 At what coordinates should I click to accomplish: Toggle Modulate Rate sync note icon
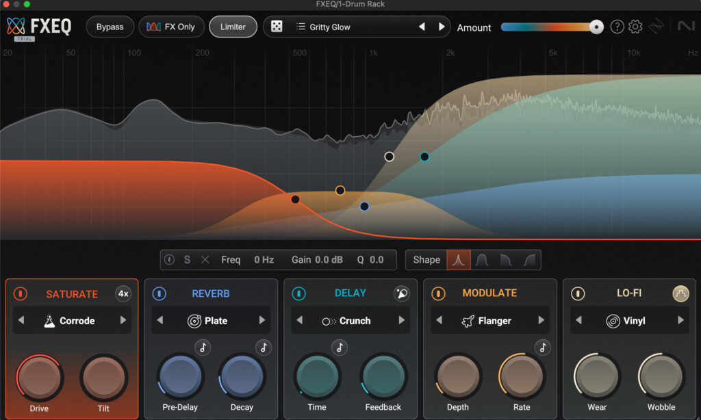542,347
